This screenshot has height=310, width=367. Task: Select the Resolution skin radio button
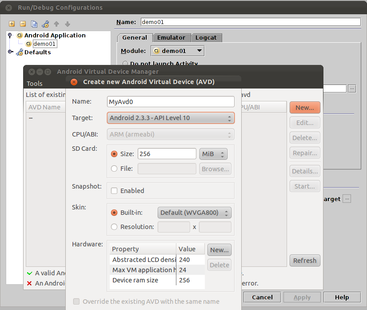[x=114, y=227]
